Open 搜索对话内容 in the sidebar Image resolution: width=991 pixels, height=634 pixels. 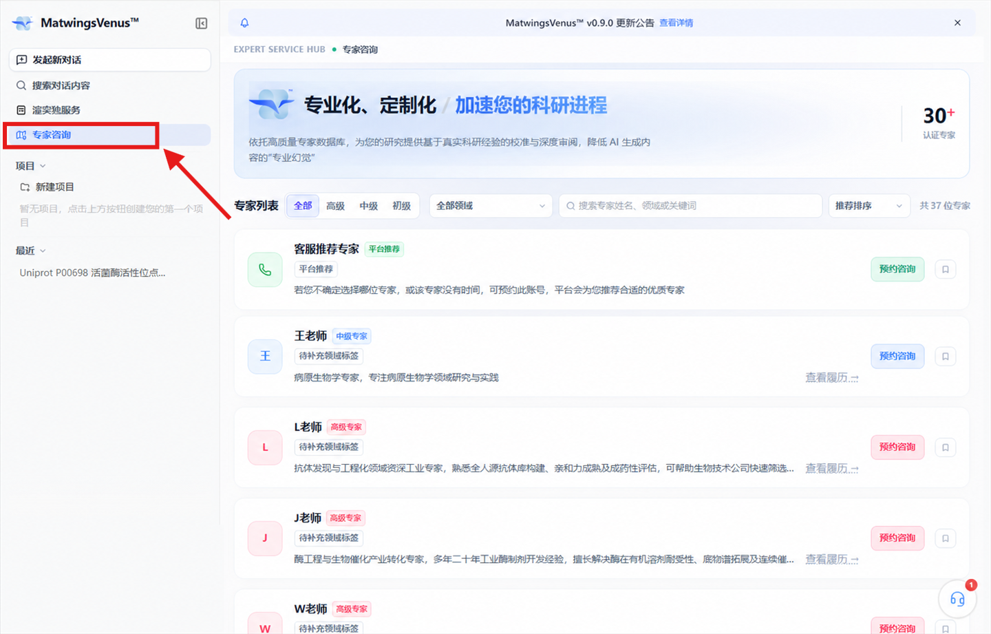pyautogui.click(x=110, y=85)
